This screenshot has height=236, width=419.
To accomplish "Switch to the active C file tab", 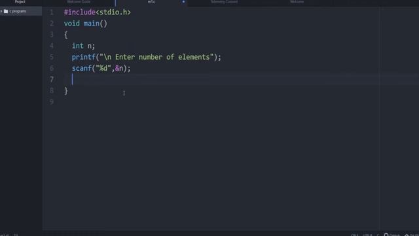I will point(151,1).
